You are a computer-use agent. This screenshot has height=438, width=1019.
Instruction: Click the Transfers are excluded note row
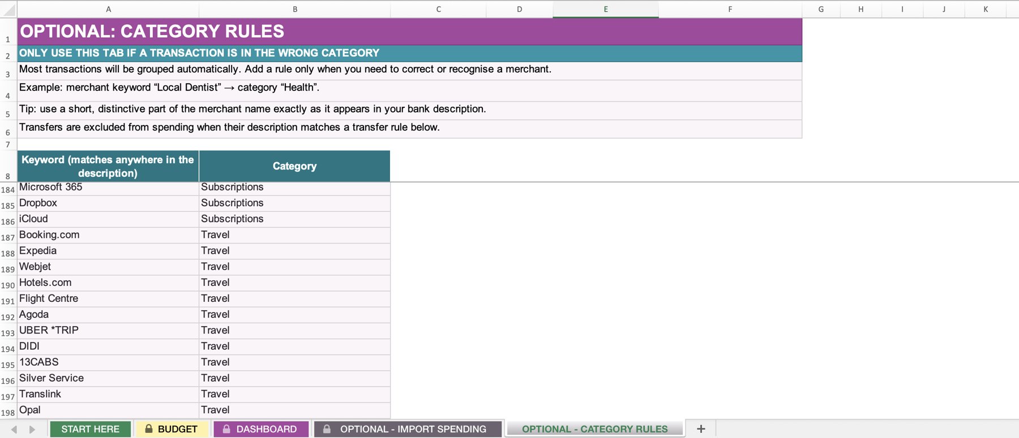tap(410, 128)
